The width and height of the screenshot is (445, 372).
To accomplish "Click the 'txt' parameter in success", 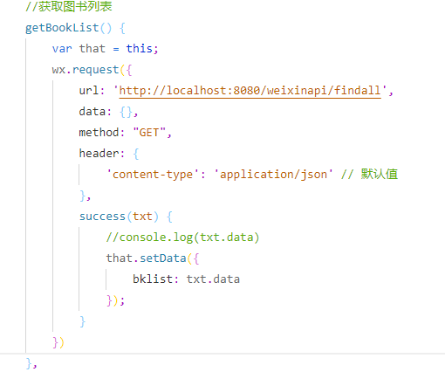I will 142,217.
